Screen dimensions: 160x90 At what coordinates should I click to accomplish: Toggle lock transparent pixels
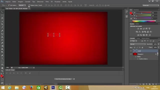tap(134, 47)
